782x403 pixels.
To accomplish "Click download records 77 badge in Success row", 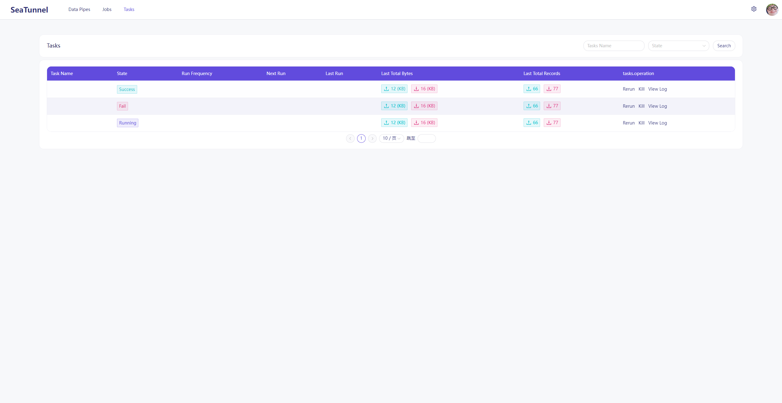I will 552,89.
